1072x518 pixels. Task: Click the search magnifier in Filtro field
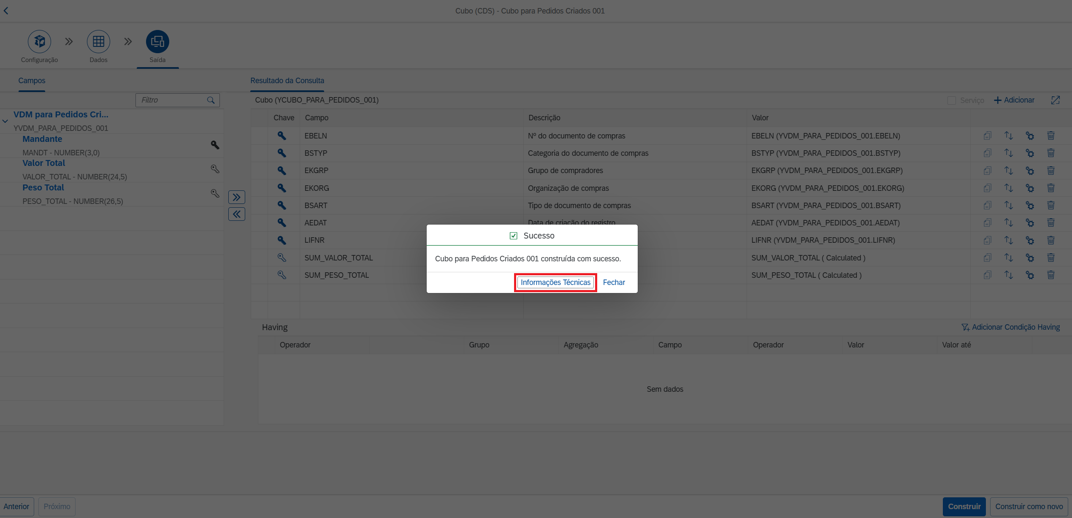coord(211,100)
